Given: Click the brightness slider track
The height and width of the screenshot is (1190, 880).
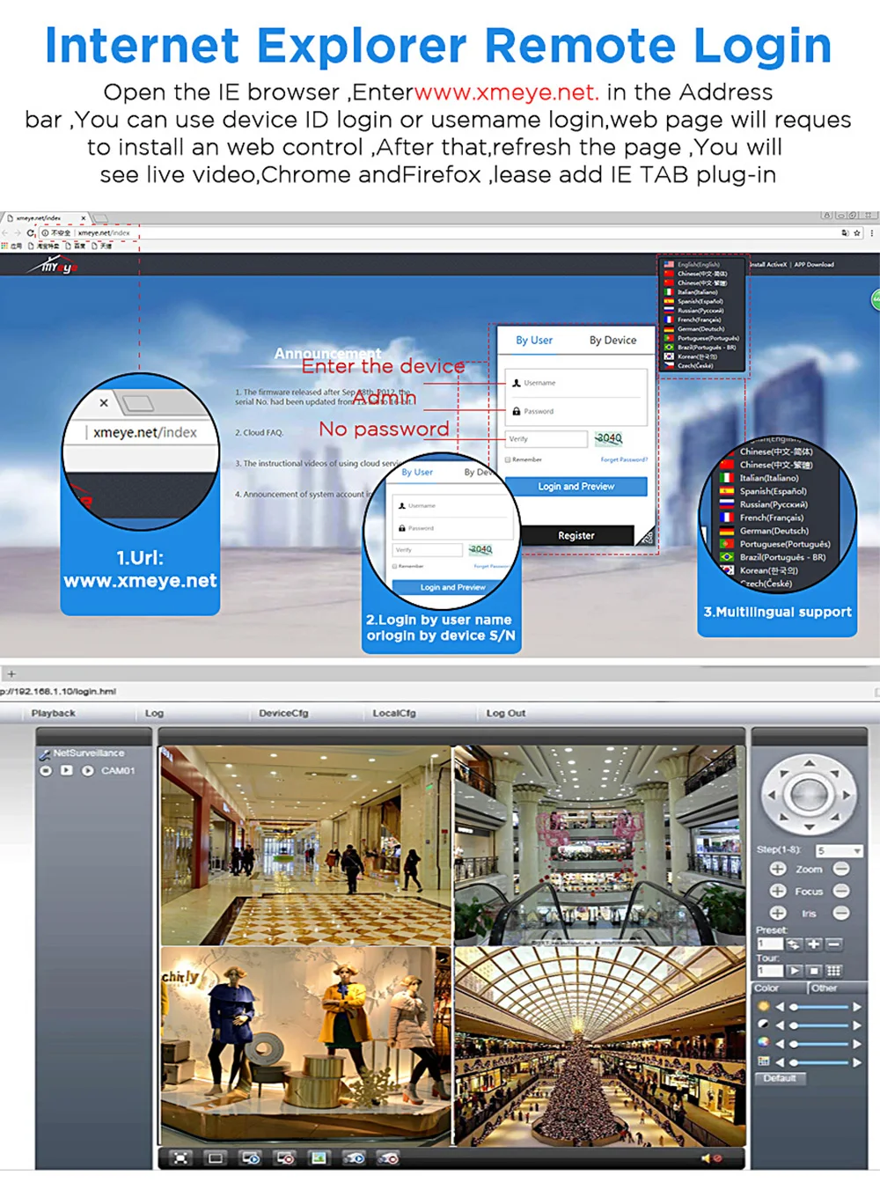Looking at the screenshot, I should coord(818,1006).
